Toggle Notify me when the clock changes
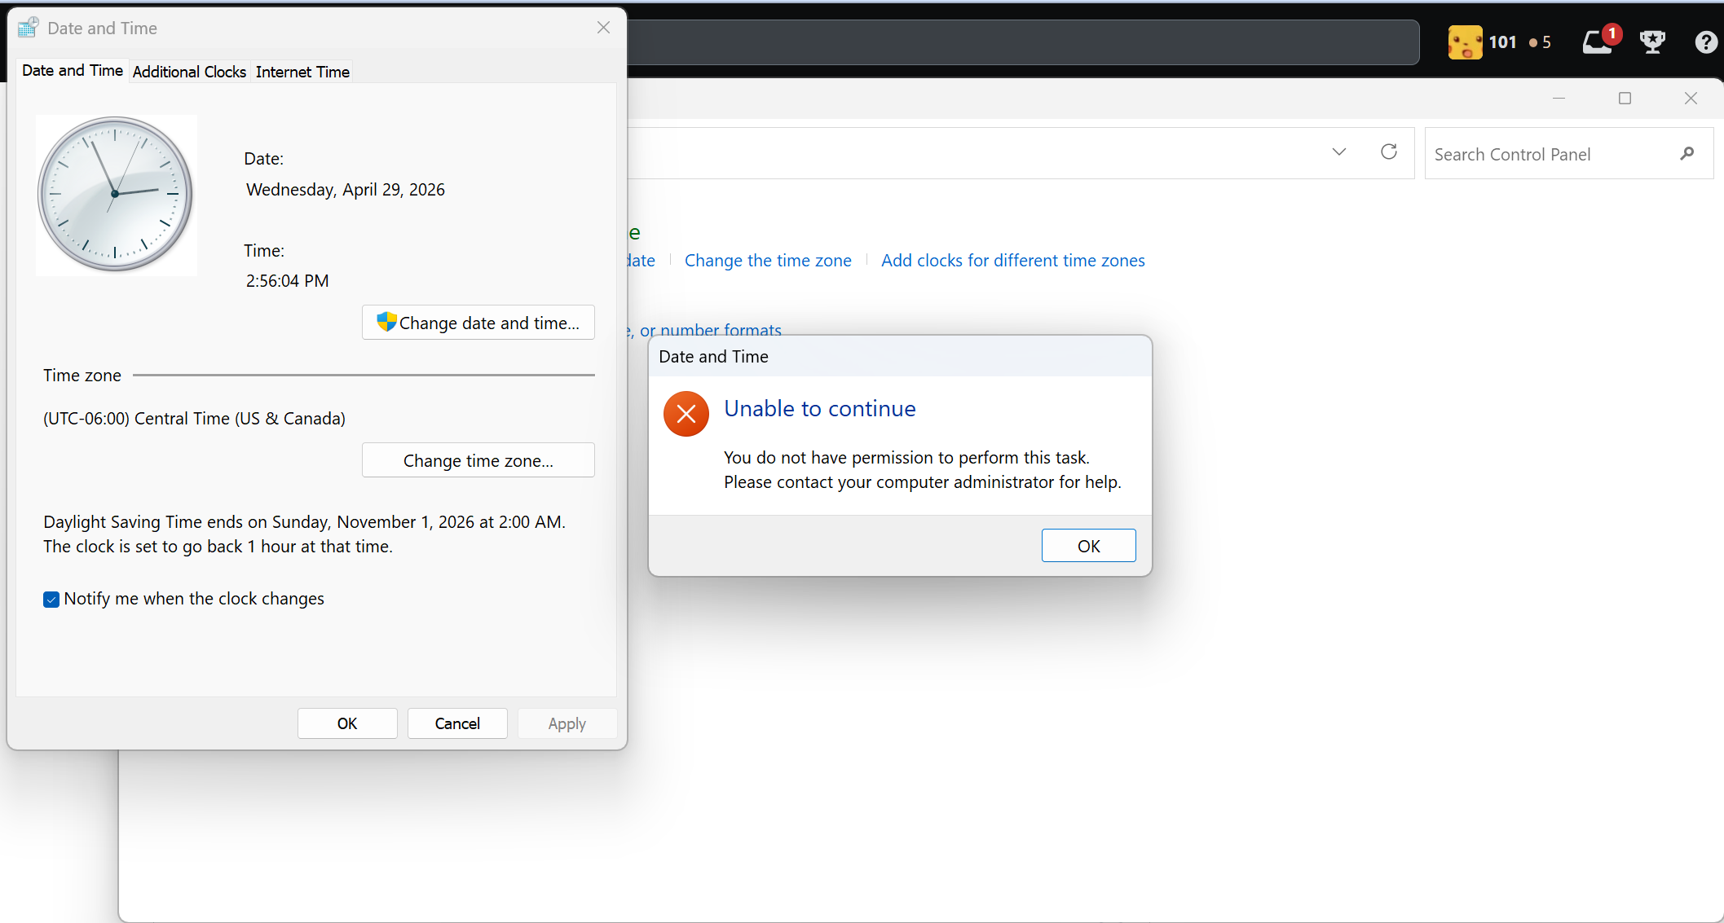Screen dimensions: 1724x923 click(x=51, y=600)
